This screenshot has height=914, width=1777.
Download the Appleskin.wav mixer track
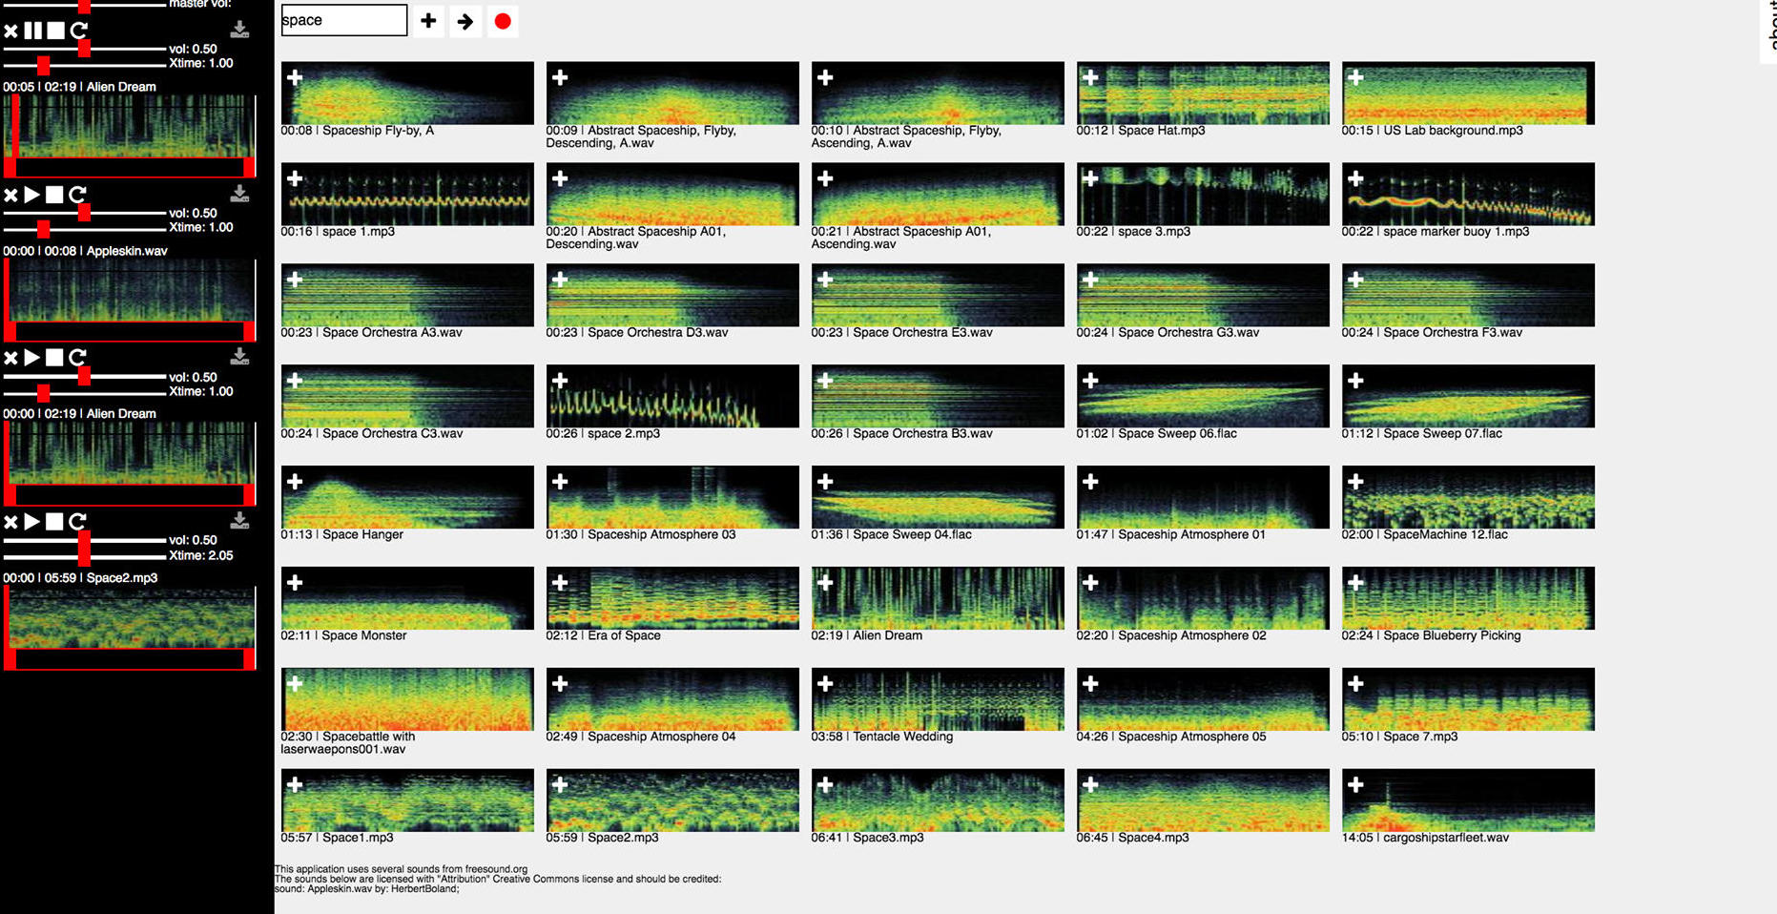click(239, 194)
